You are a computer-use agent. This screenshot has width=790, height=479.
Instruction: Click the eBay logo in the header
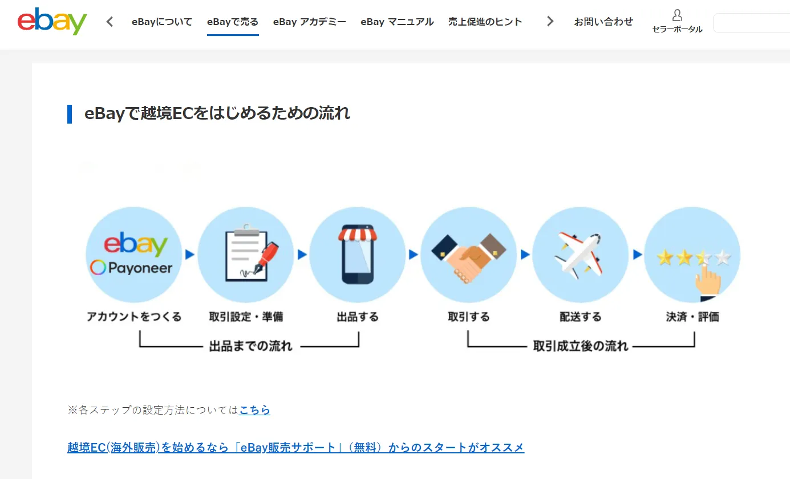[x=52, y=22]
